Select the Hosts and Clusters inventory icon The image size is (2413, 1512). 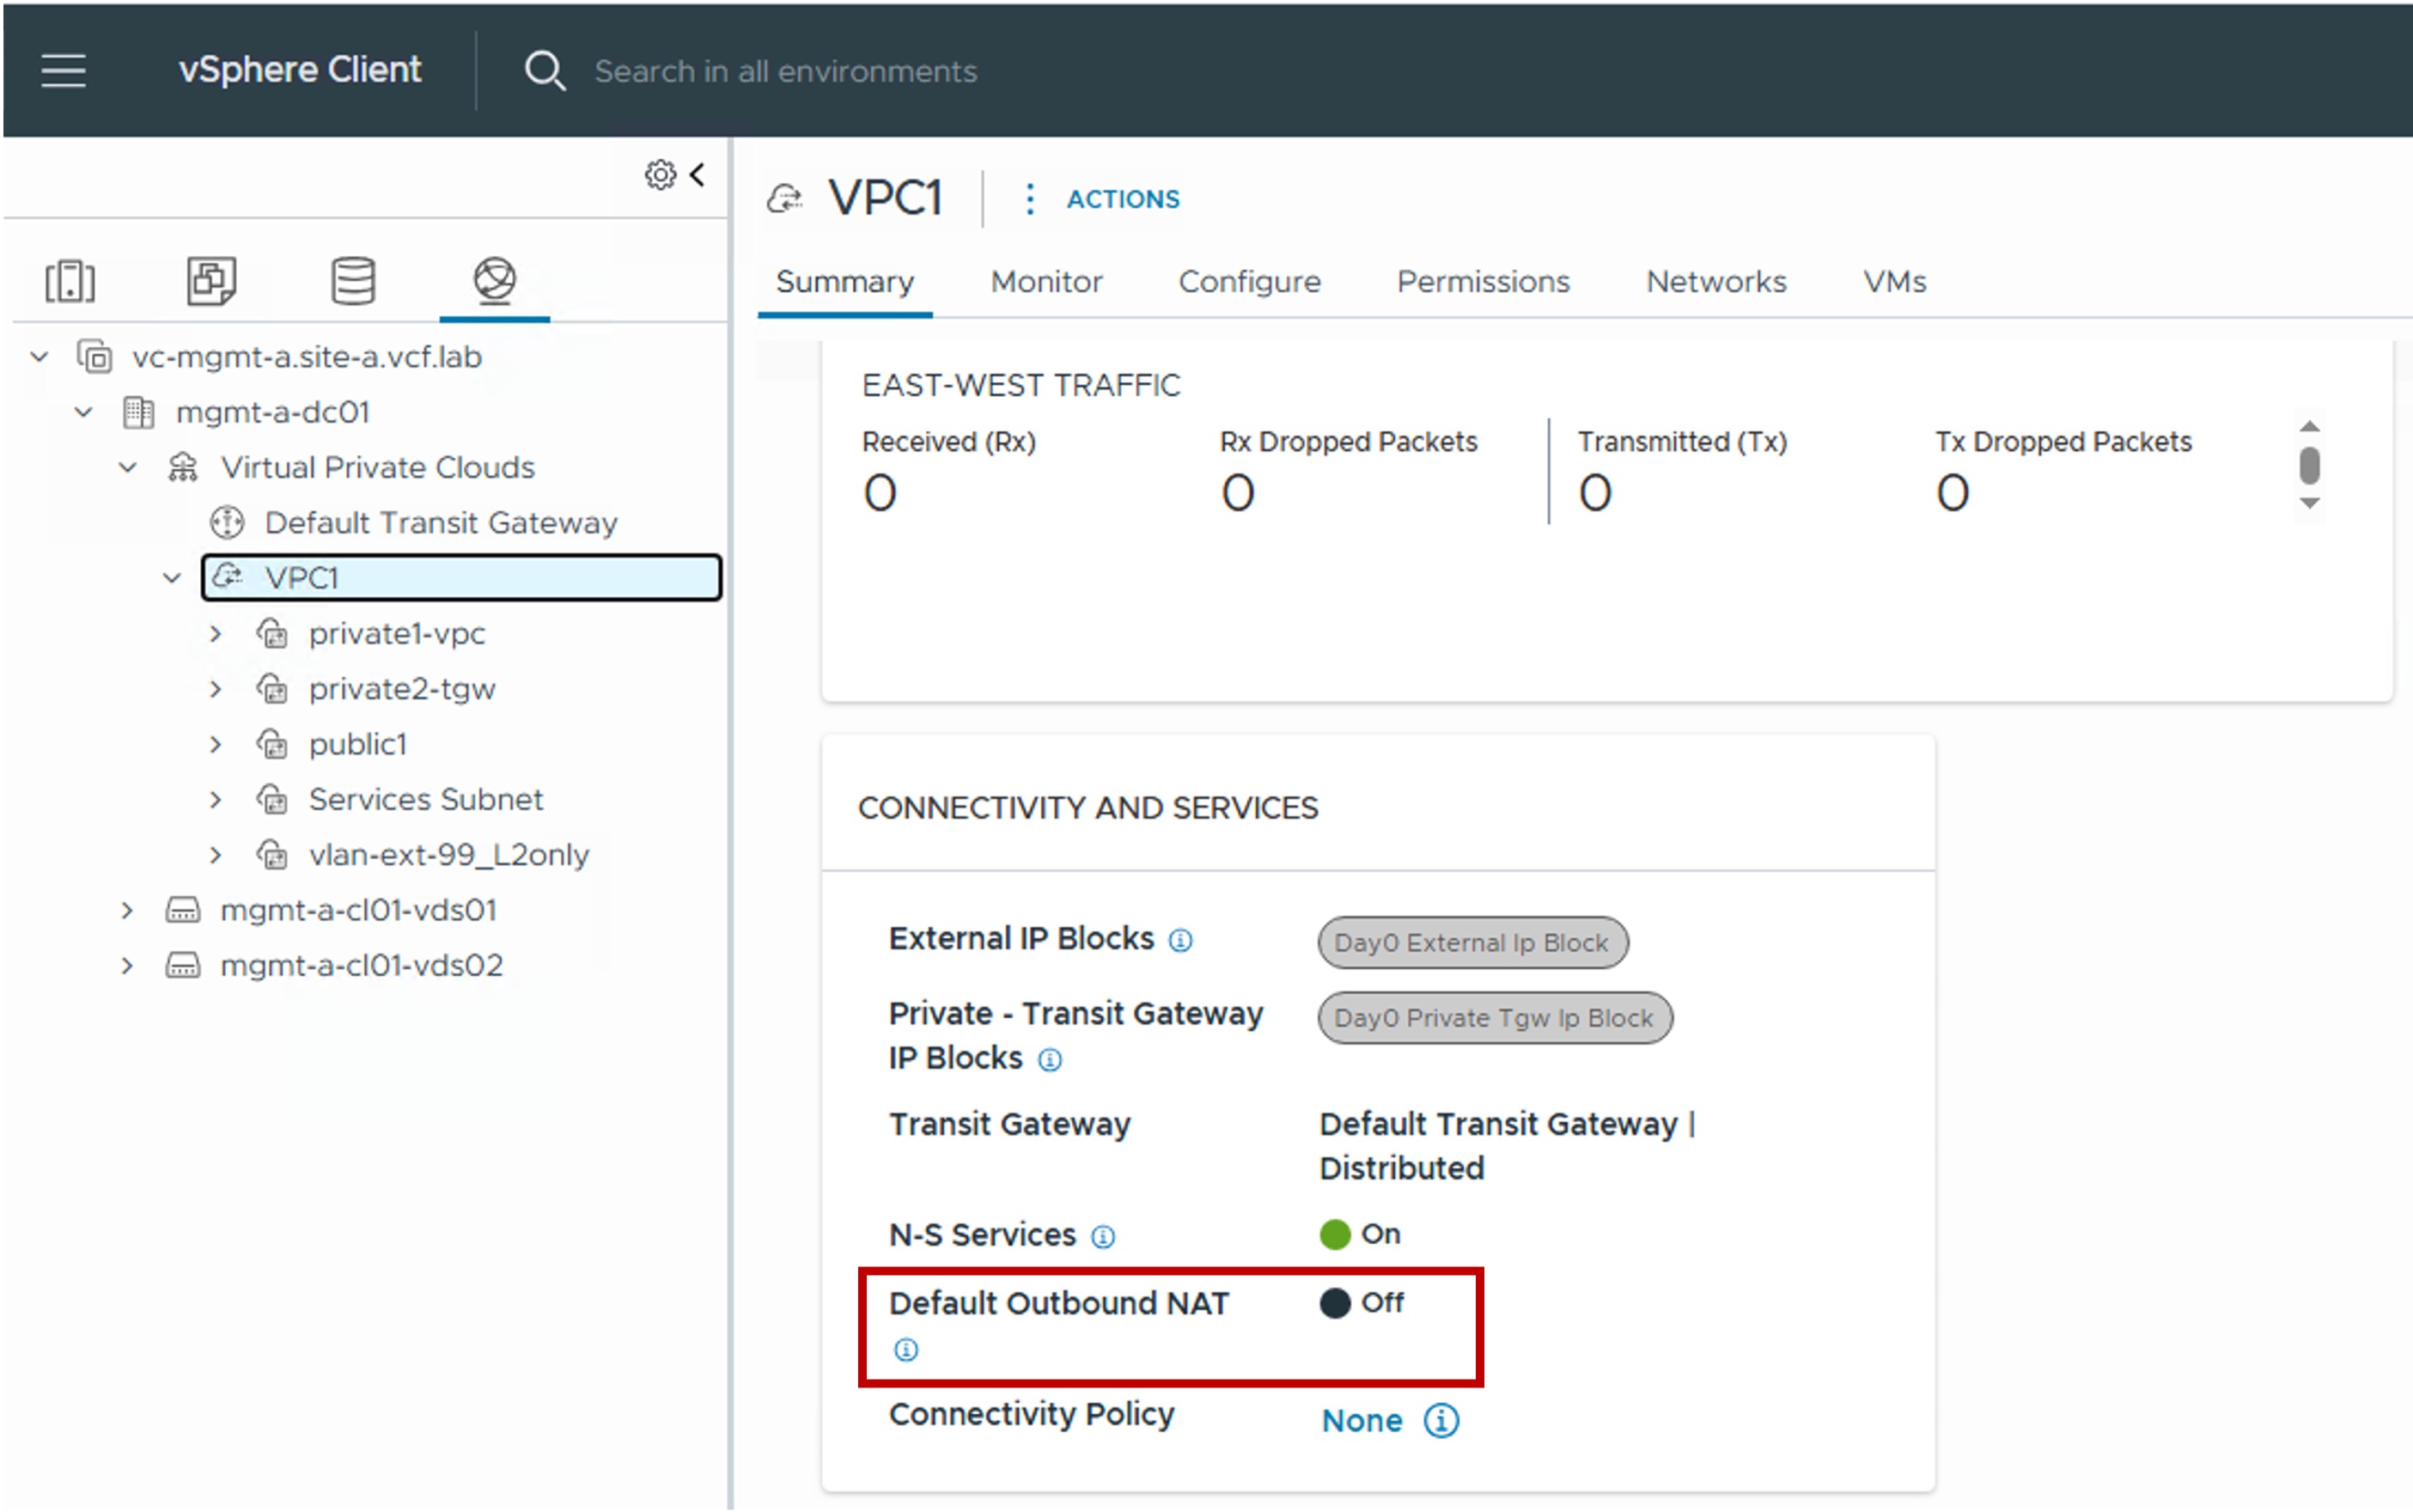pyautogui.click(x=70, y=281)
